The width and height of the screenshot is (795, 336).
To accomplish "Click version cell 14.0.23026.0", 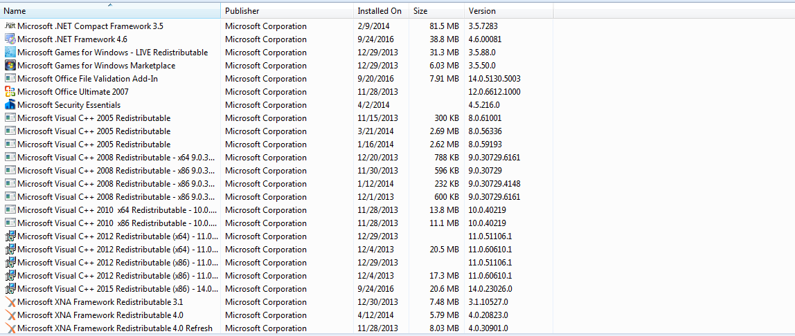I will coord(490,289).
